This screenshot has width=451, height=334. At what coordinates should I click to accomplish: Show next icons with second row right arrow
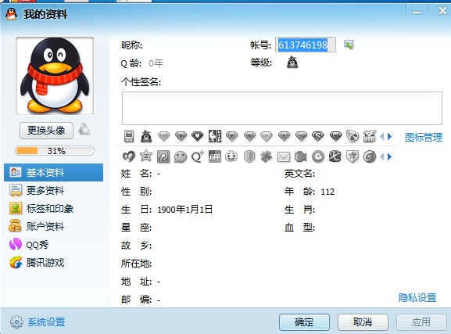coord(390,157)
